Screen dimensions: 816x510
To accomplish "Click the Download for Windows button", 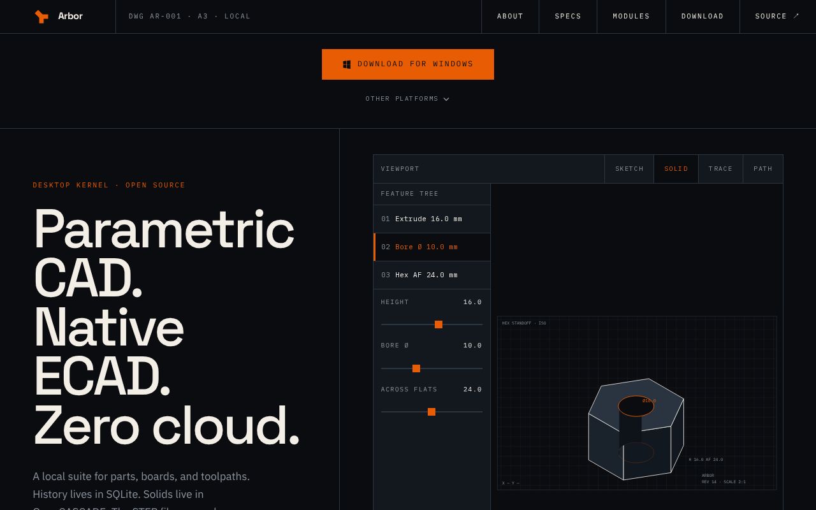I will point(408,64).
